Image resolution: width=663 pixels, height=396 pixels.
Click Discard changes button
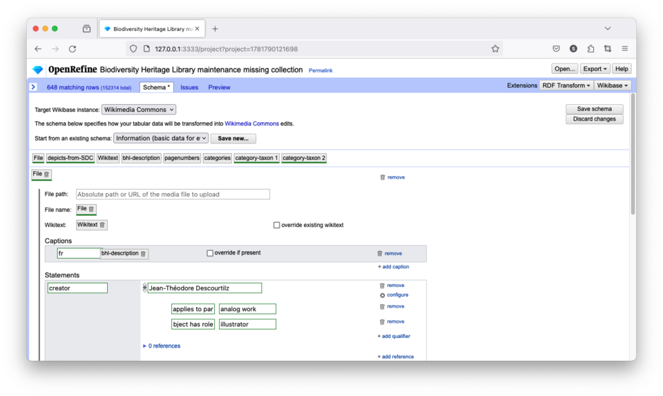click(594, 119)
